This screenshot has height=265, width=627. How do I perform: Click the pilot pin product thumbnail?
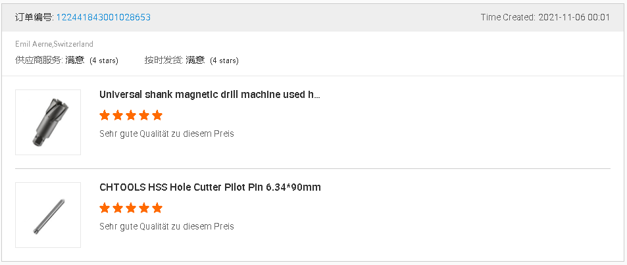click(48, 215)
